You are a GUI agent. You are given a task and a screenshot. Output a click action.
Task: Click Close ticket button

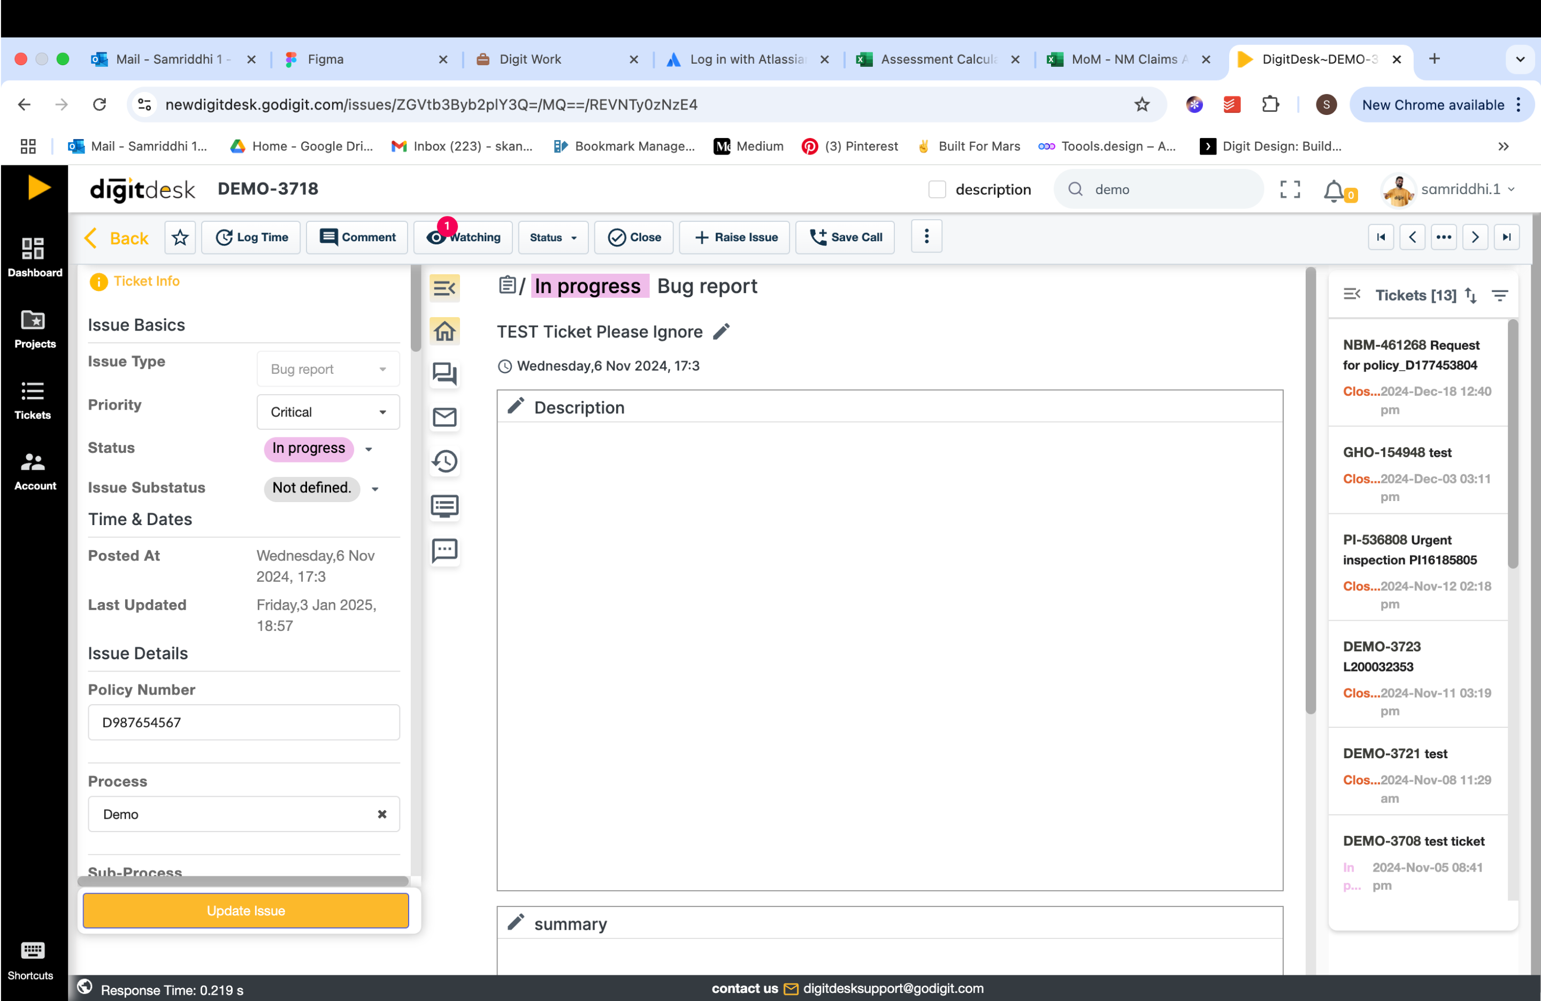click(x=634, y=237)
